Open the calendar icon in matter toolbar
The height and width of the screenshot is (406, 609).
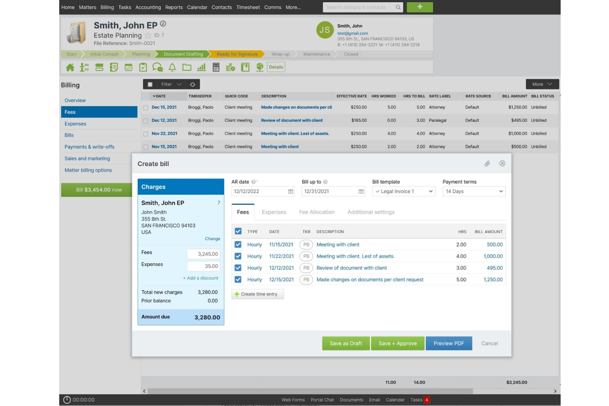tap(128, 67)
